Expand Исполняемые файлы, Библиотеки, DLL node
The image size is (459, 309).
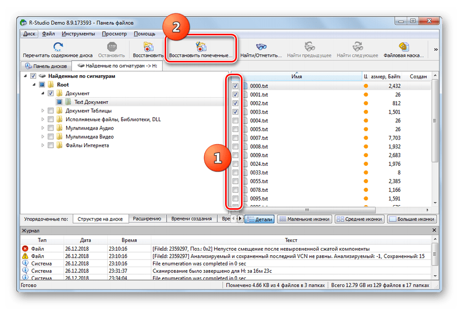43,119
